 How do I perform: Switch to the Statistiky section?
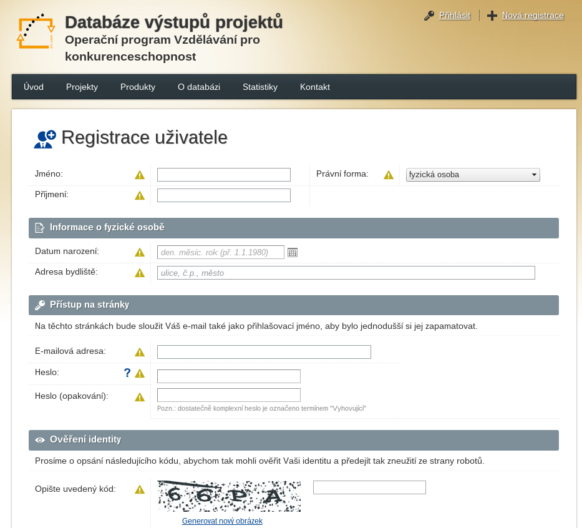pos(260,87)
